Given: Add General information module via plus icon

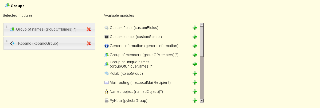Looking at the screenshot, I should coord(195,46).
